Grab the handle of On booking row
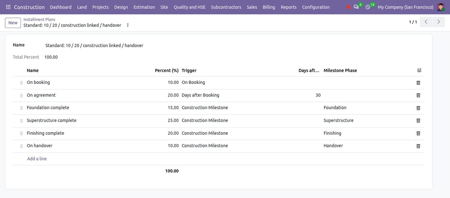 pos(21,83)
